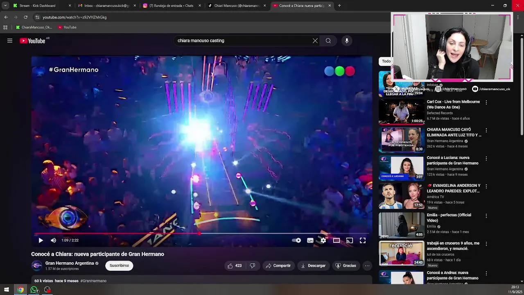
Task: Reload the current page
Action: tap(25, 17)
